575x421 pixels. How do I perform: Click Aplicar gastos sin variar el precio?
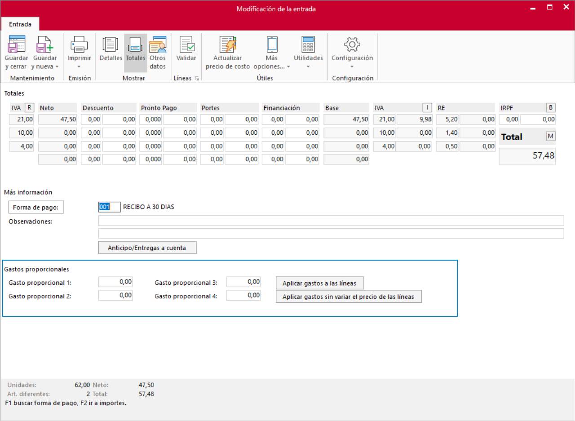[349, 297]
